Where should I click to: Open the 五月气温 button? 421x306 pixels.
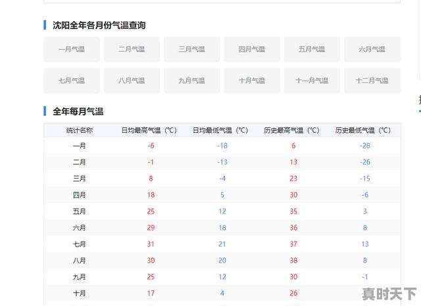coord(312,49)
